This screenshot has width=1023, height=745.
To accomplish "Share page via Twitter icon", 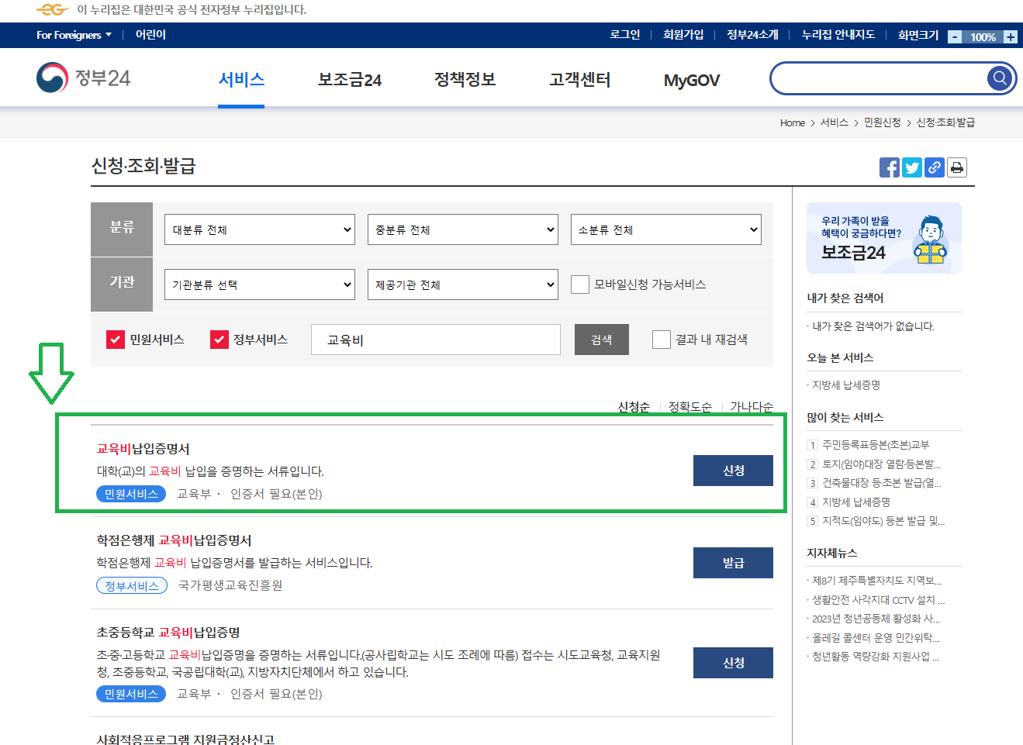I will [912, 167].
